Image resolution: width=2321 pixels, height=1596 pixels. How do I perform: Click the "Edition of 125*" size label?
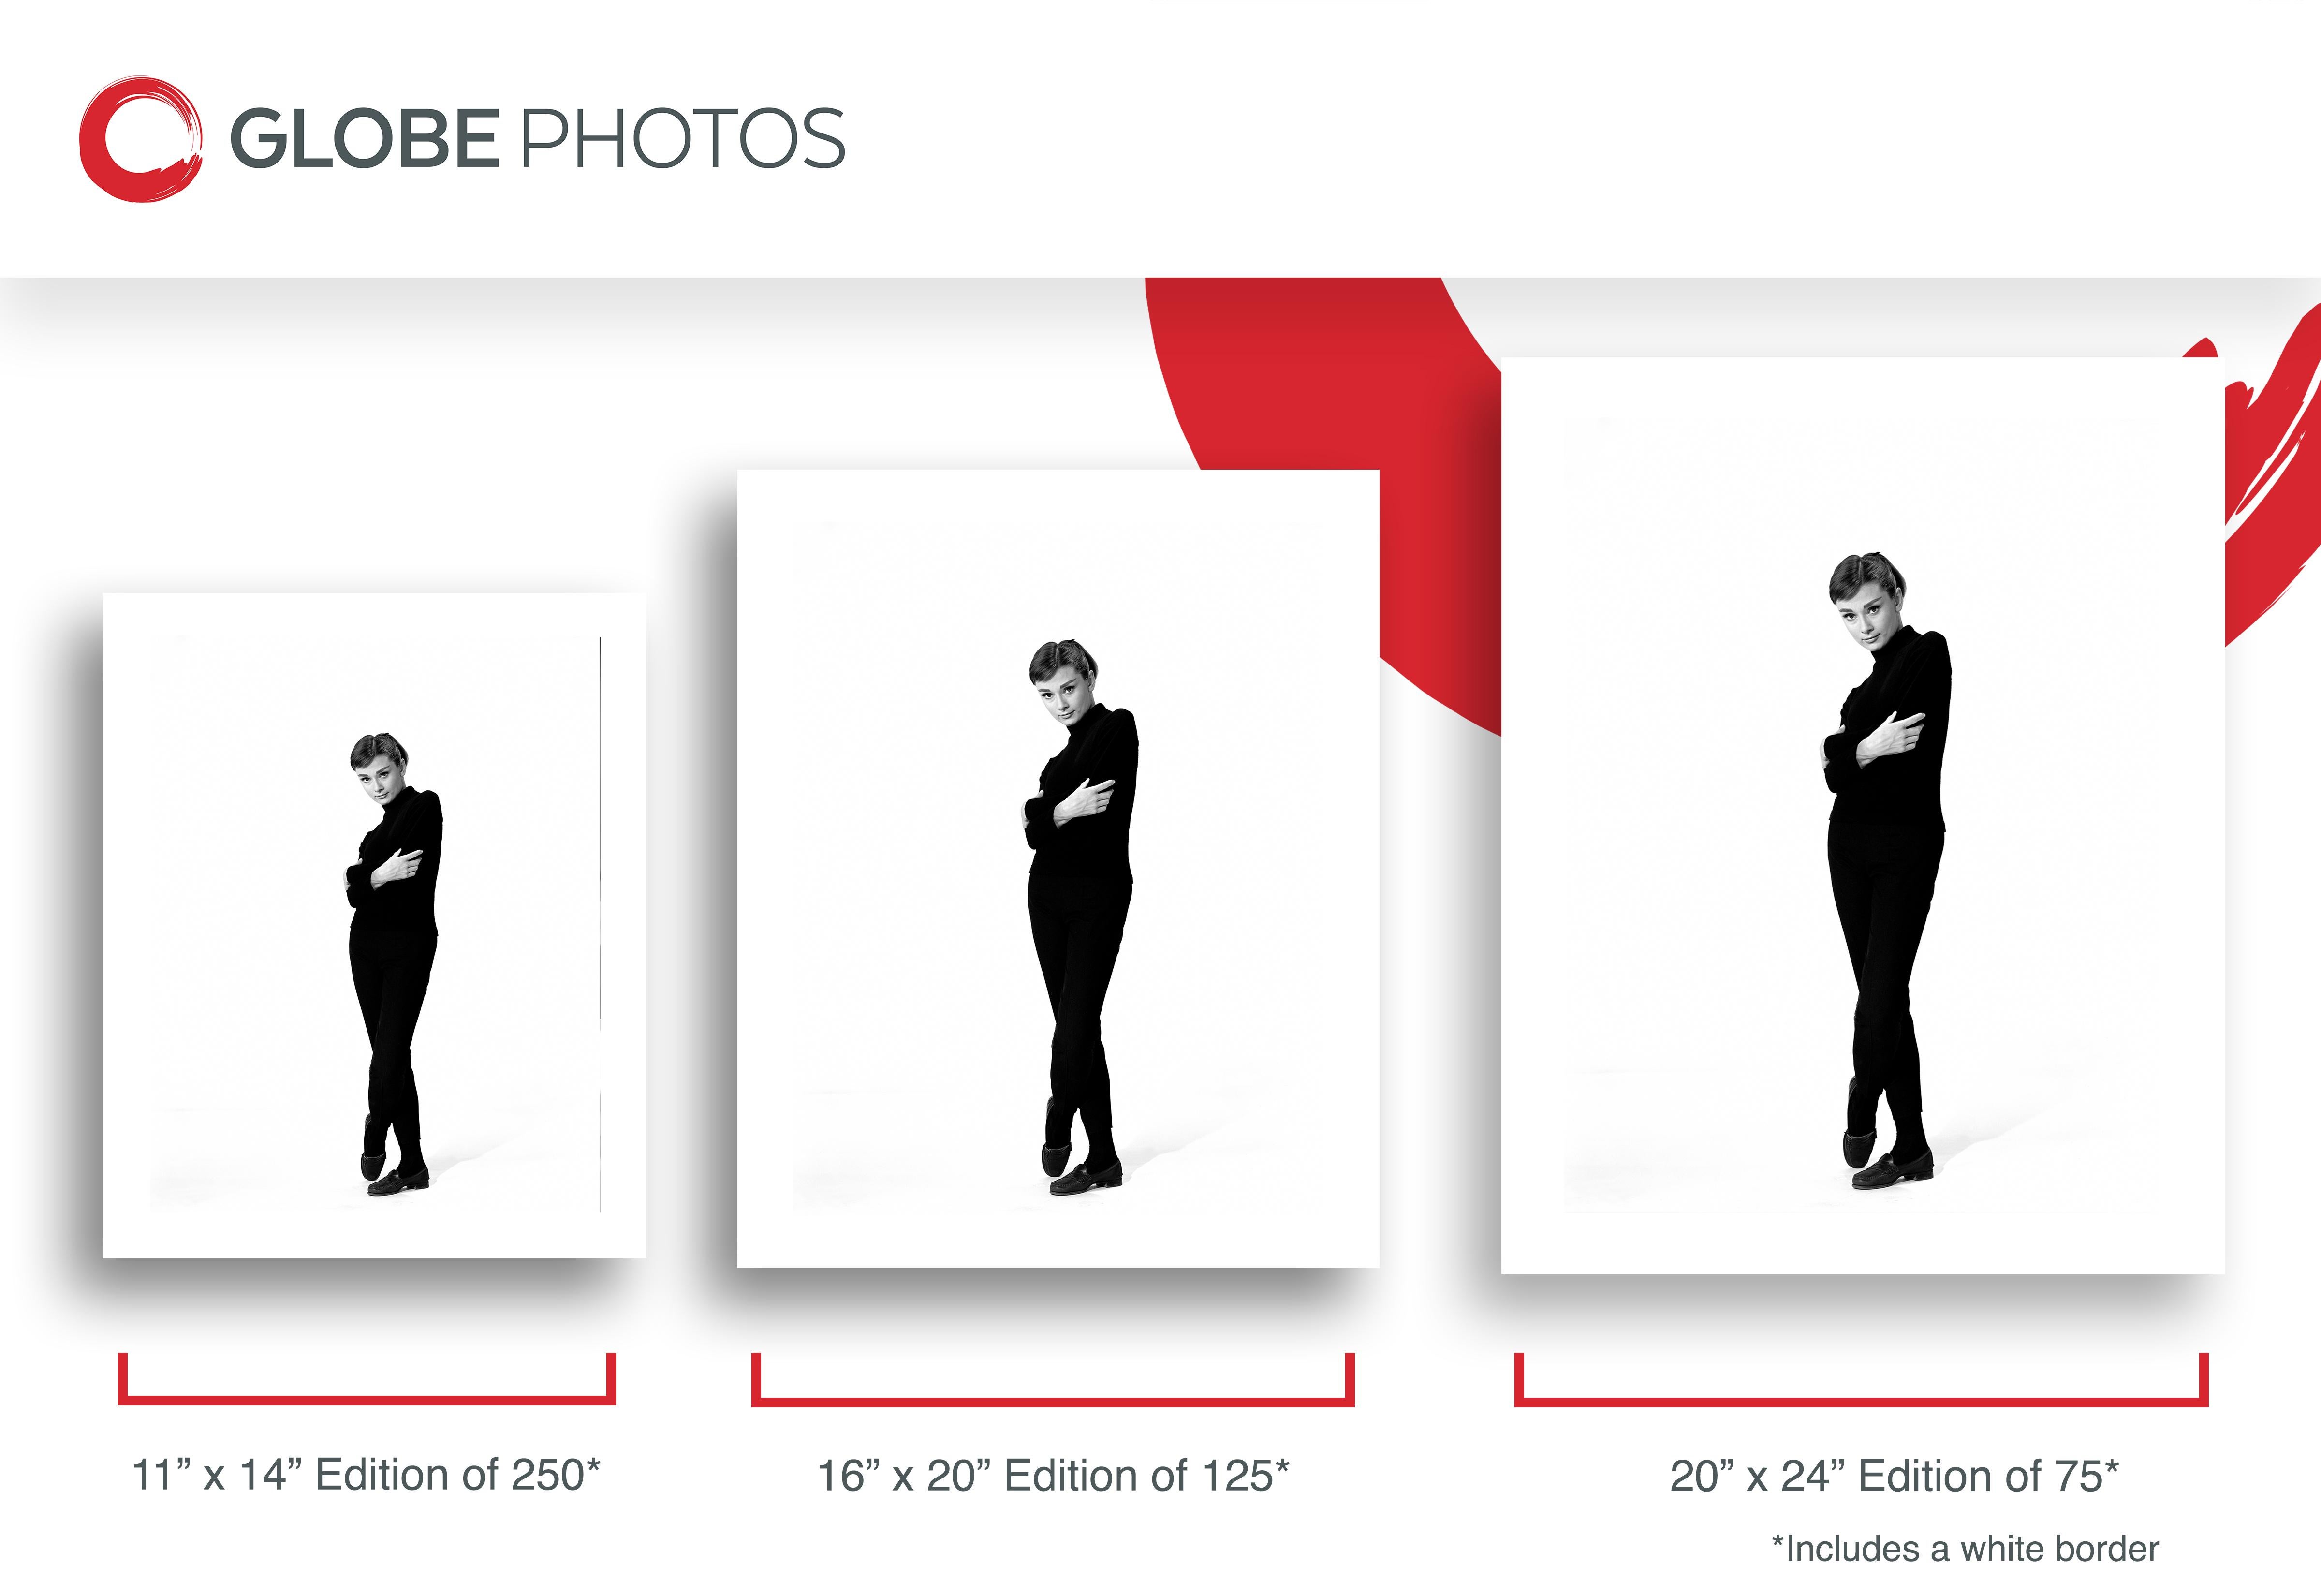[1054, 1476]
